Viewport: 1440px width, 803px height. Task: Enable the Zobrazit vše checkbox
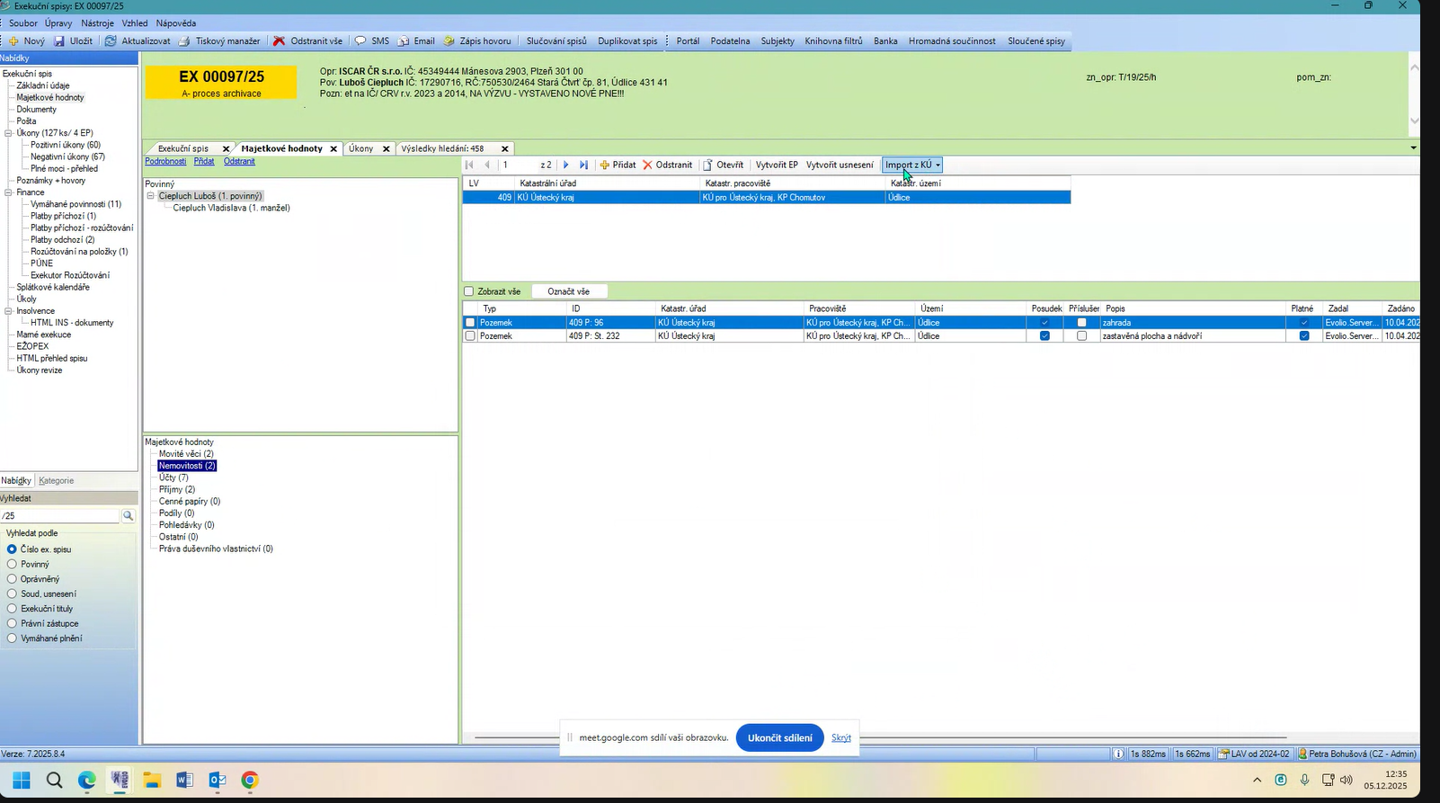pyautogui.click(x=468, y=291)
